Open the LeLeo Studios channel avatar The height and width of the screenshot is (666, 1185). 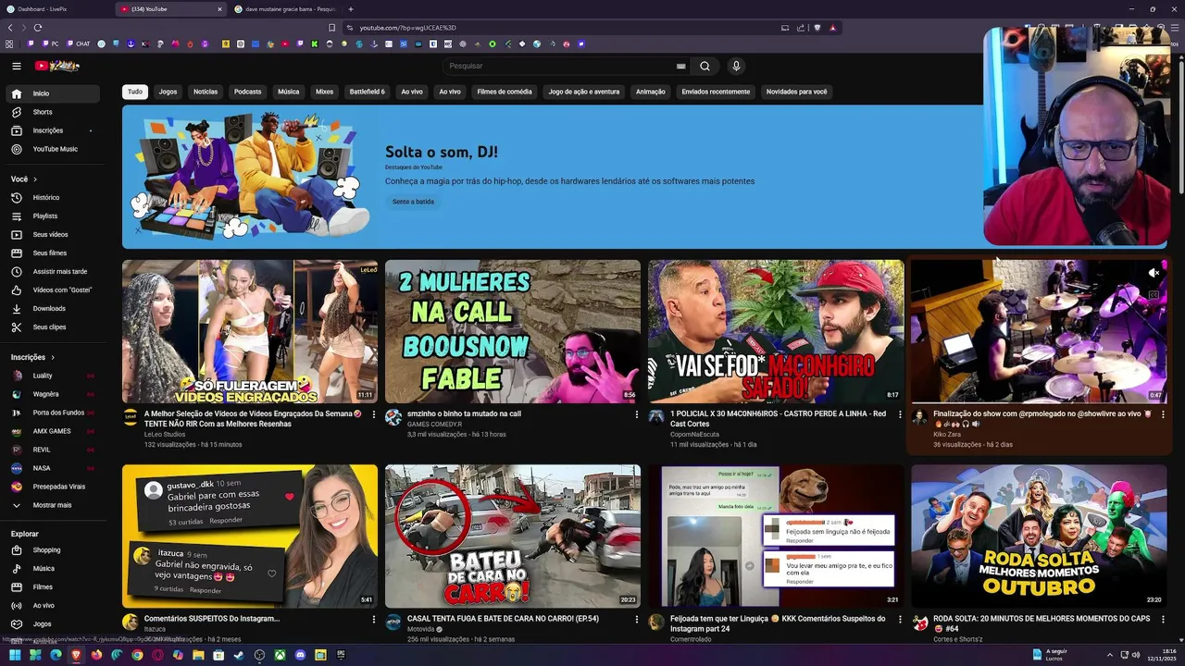[130, 417]
